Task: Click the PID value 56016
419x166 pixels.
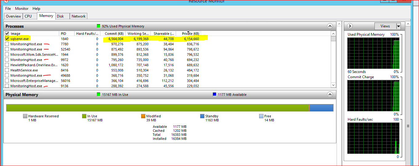Action: point(65,81)
